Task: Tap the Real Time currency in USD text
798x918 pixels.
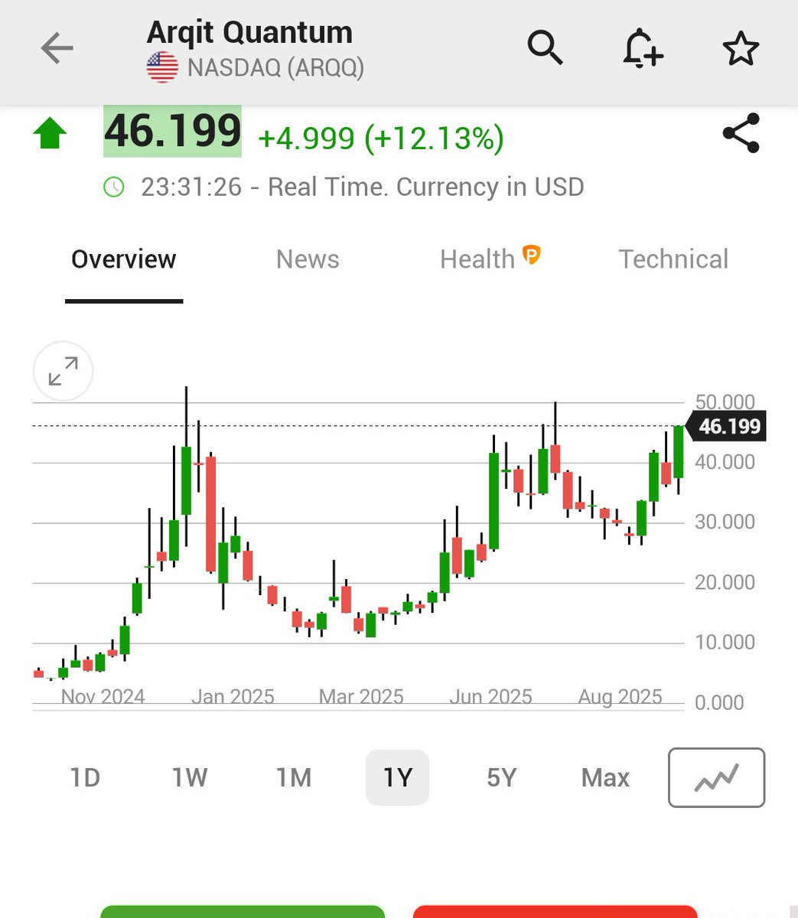Action: 426,187
